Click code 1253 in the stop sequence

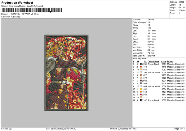164,75
